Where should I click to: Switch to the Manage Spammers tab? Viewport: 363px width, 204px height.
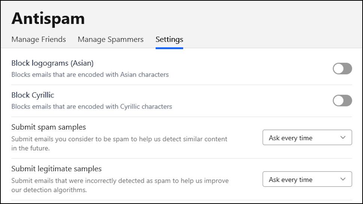110,39
